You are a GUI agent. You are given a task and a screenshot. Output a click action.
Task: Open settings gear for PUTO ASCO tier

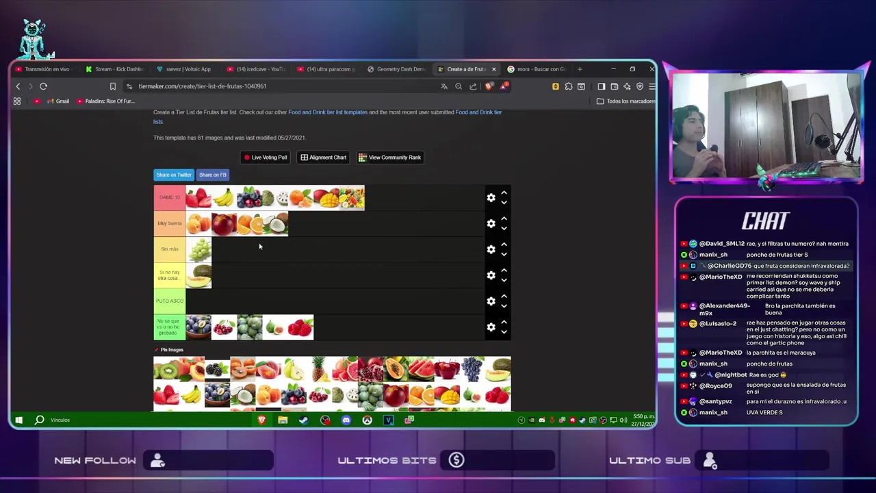[x=491, y=301]
